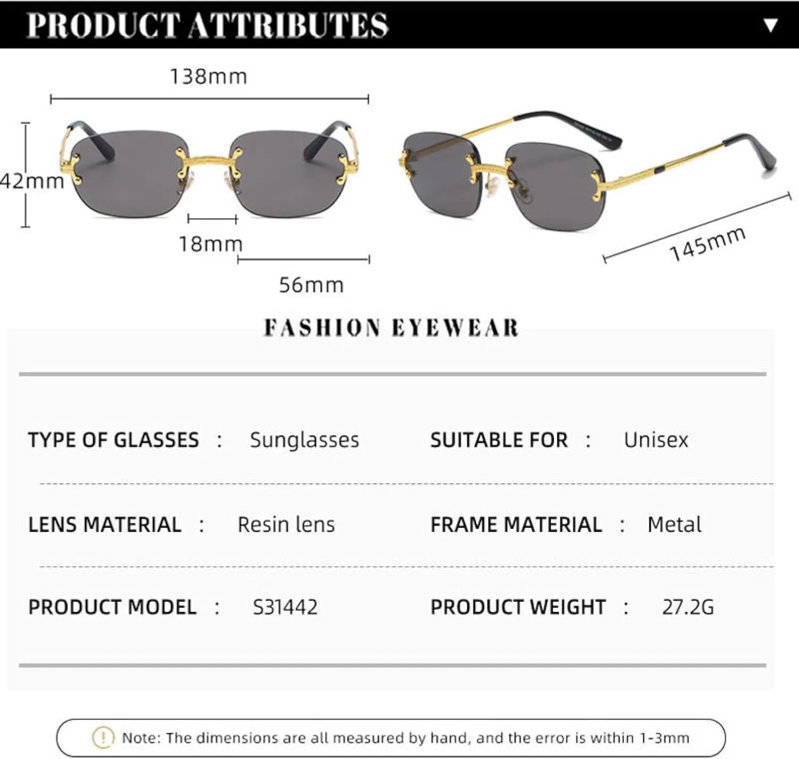Collapse the Product Attributes dropdown triangle
This screenshot has height=759, width=799.
[x=770, y=25]
